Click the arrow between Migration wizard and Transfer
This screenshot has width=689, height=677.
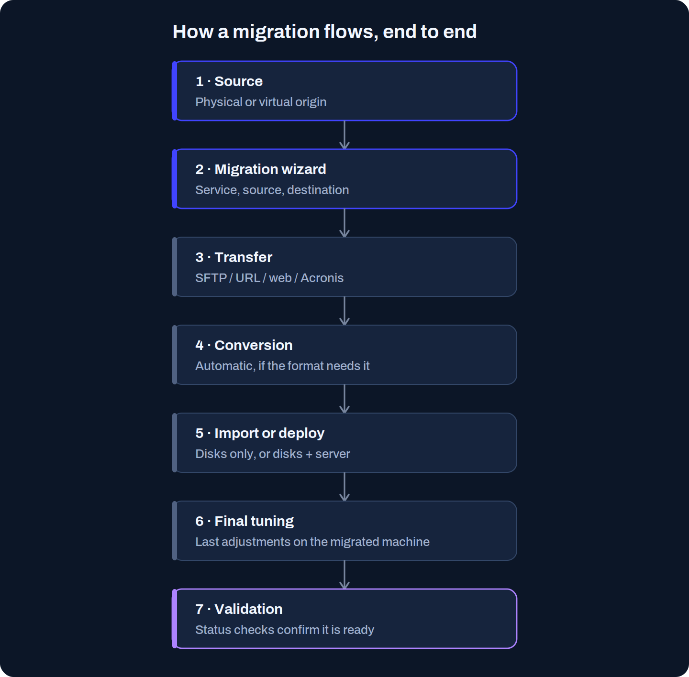[x=344, y=223]
